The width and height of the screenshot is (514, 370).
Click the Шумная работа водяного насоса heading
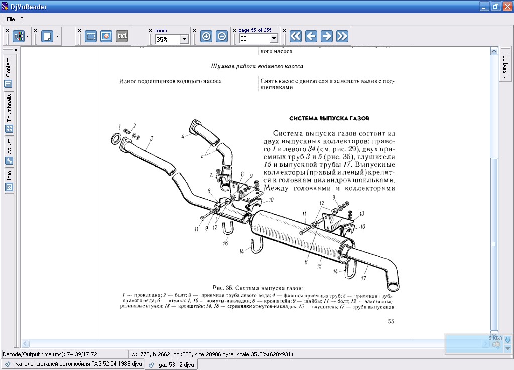pyautogui.click(x=257, y=66)
